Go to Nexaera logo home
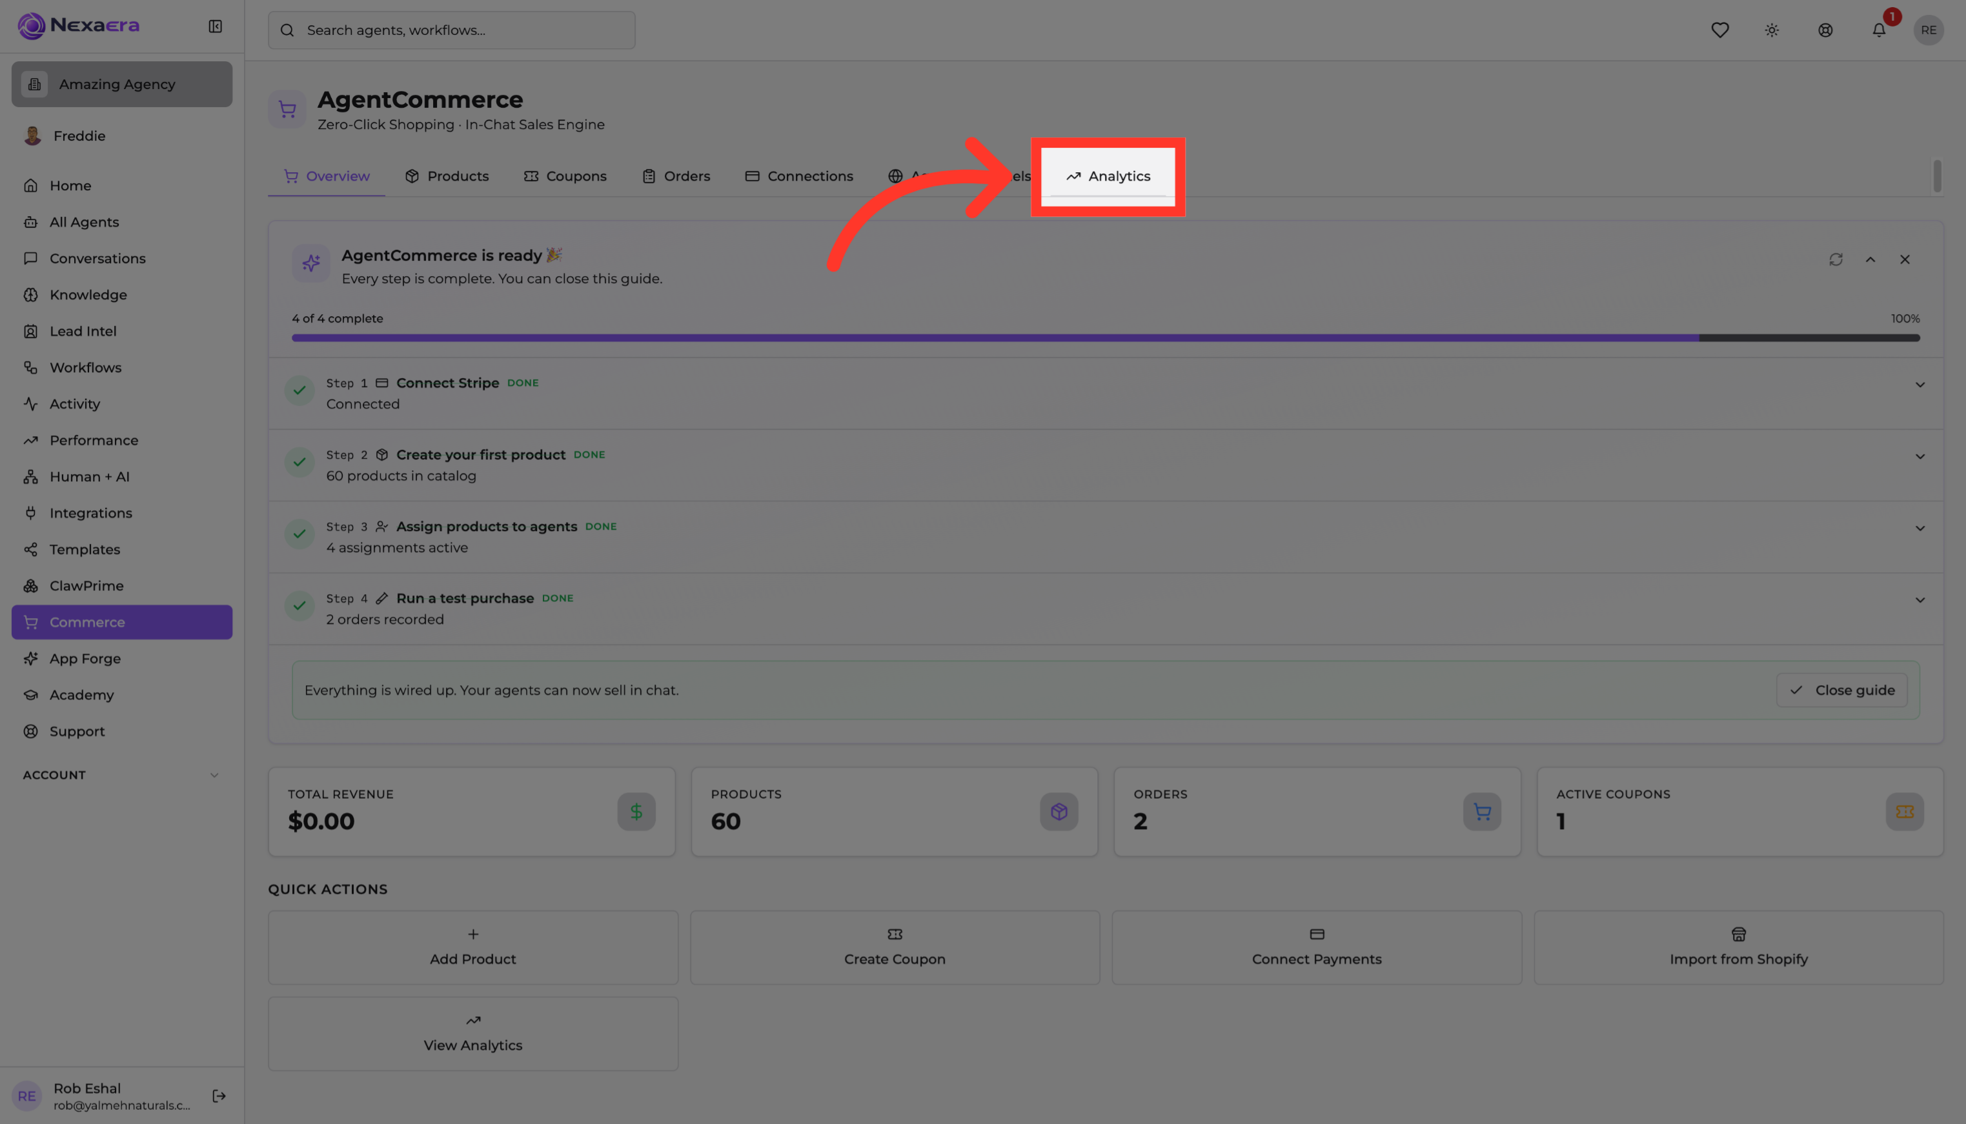The image size is (1966, 1124). [x=79, y=25]
